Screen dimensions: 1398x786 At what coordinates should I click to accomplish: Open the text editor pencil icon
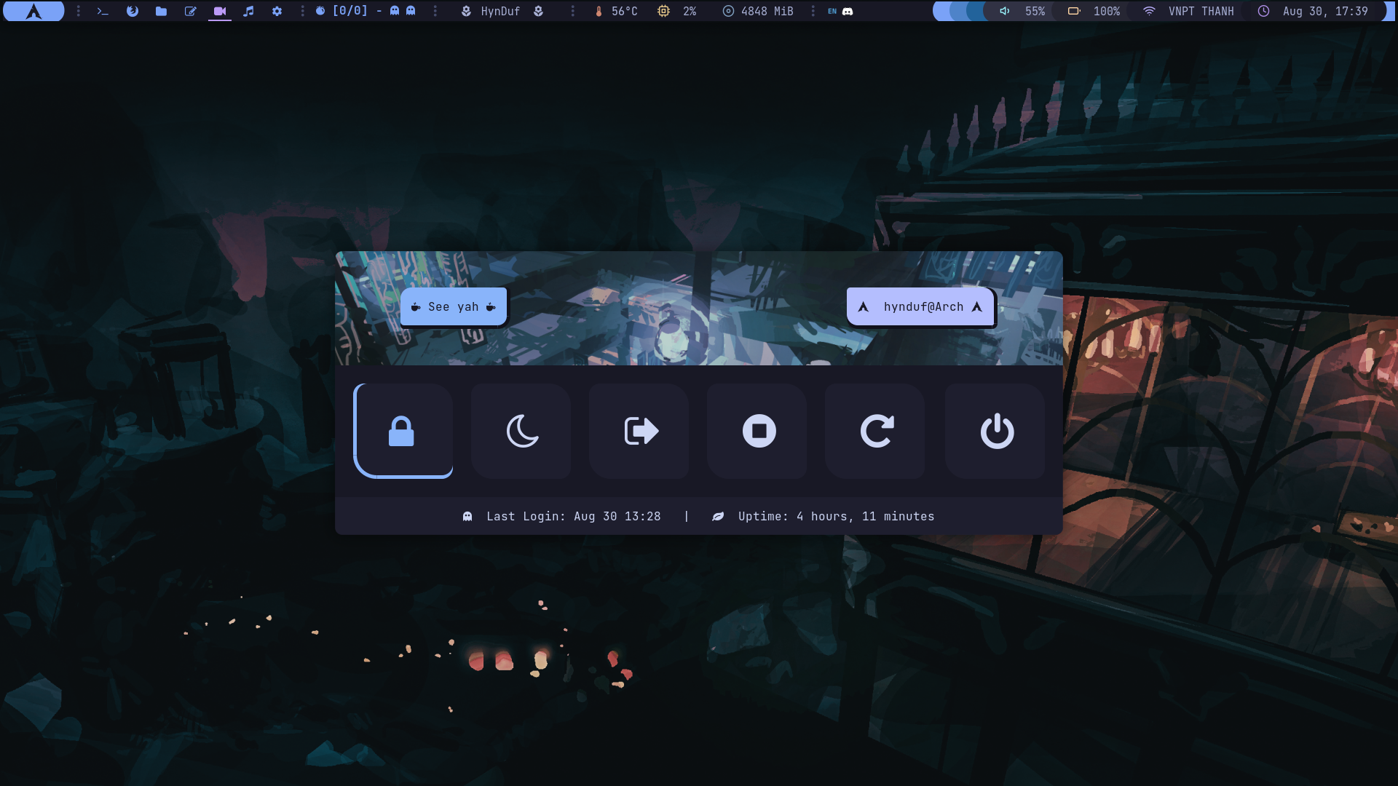190,11
